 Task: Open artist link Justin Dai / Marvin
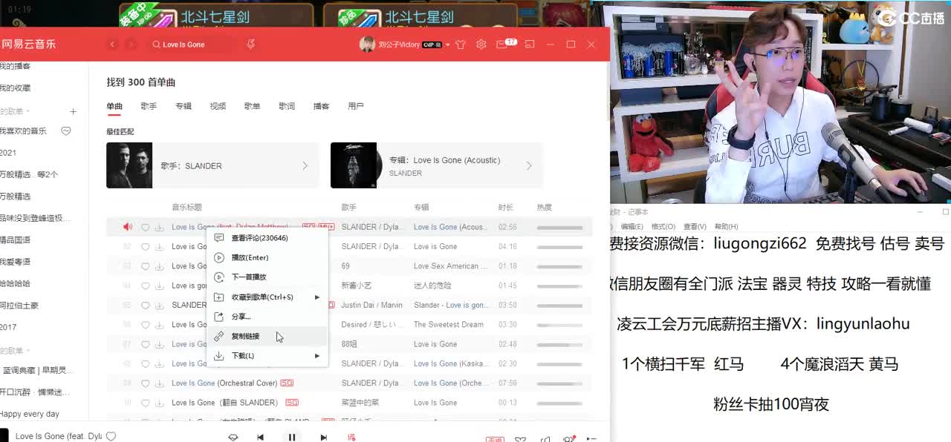tap(371, 305)
